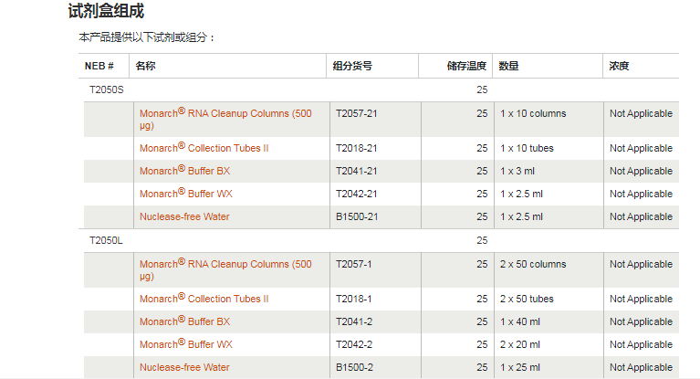Open Monarch RNA Cleanup Columns link under T2050L
The width and height of the screenshot is (700, 379).
[x=225, y=265]
